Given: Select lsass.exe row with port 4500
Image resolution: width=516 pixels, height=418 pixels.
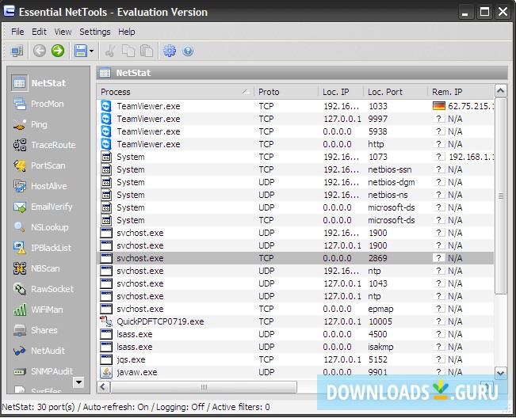Looking at the screenshot, I should (x=296, y=334).
